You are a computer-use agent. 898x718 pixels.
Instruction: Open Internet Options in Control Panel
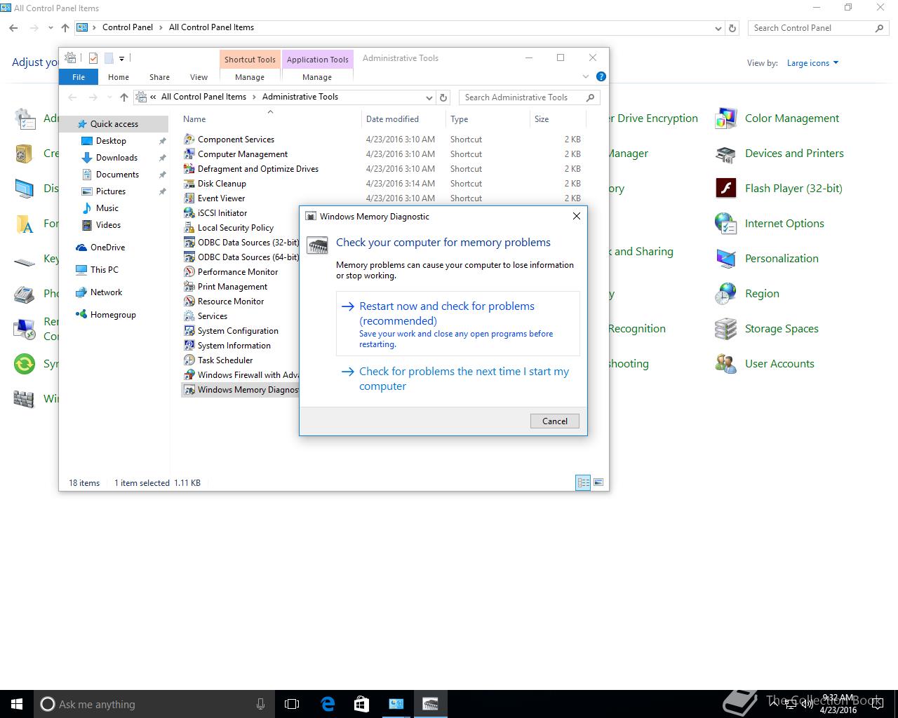769,224
